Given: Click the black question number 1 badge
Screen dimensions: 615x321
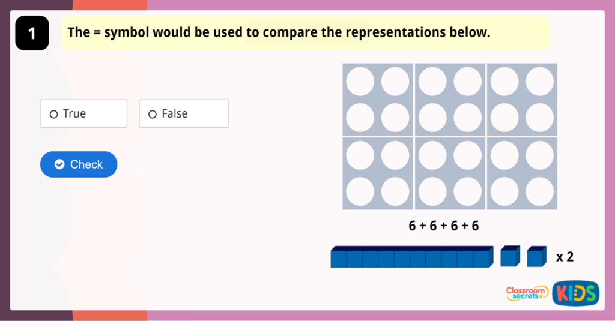Looking at the screenshot, I should tap(32, 34).
